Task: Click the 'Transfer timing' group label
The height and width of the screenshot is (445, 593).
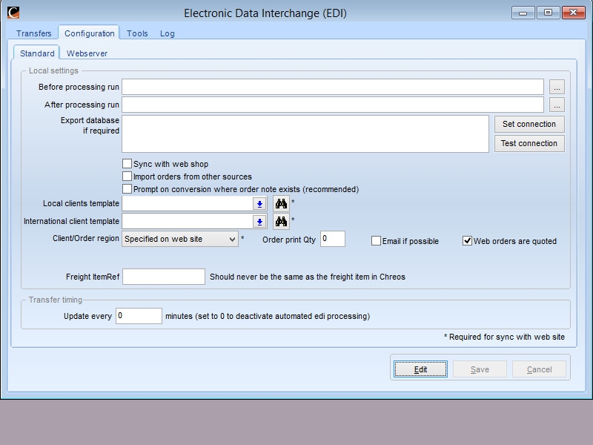Action: click(55, 300)
